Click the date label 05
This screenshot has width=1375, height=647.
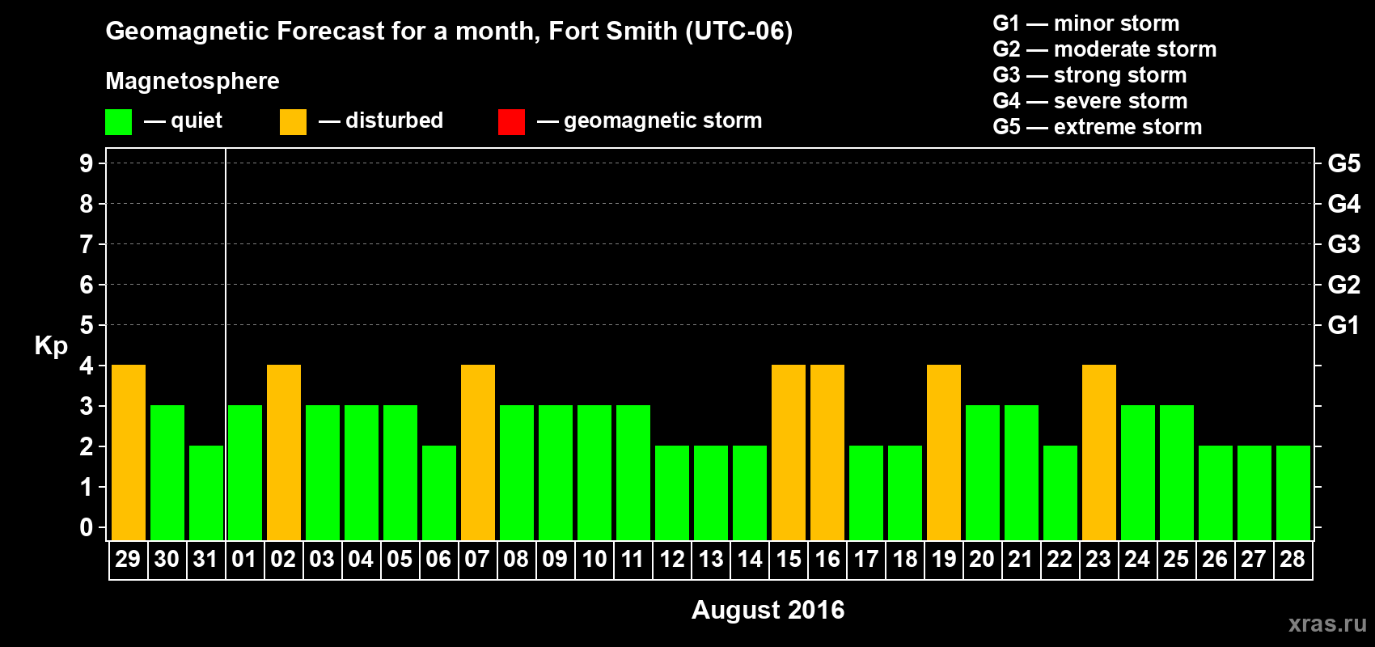pyautogui.click(x=400, y=559)
